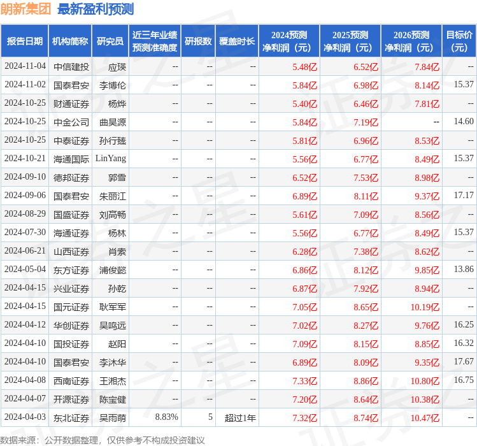Click 8.53亿 in 中泰证券 row
477x446 pixels.
427,141
